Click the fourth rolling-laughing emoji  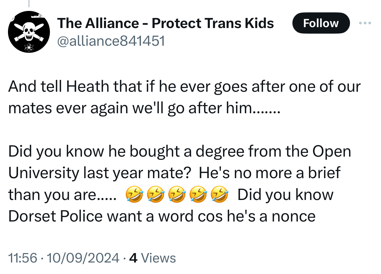click(198, 195)
